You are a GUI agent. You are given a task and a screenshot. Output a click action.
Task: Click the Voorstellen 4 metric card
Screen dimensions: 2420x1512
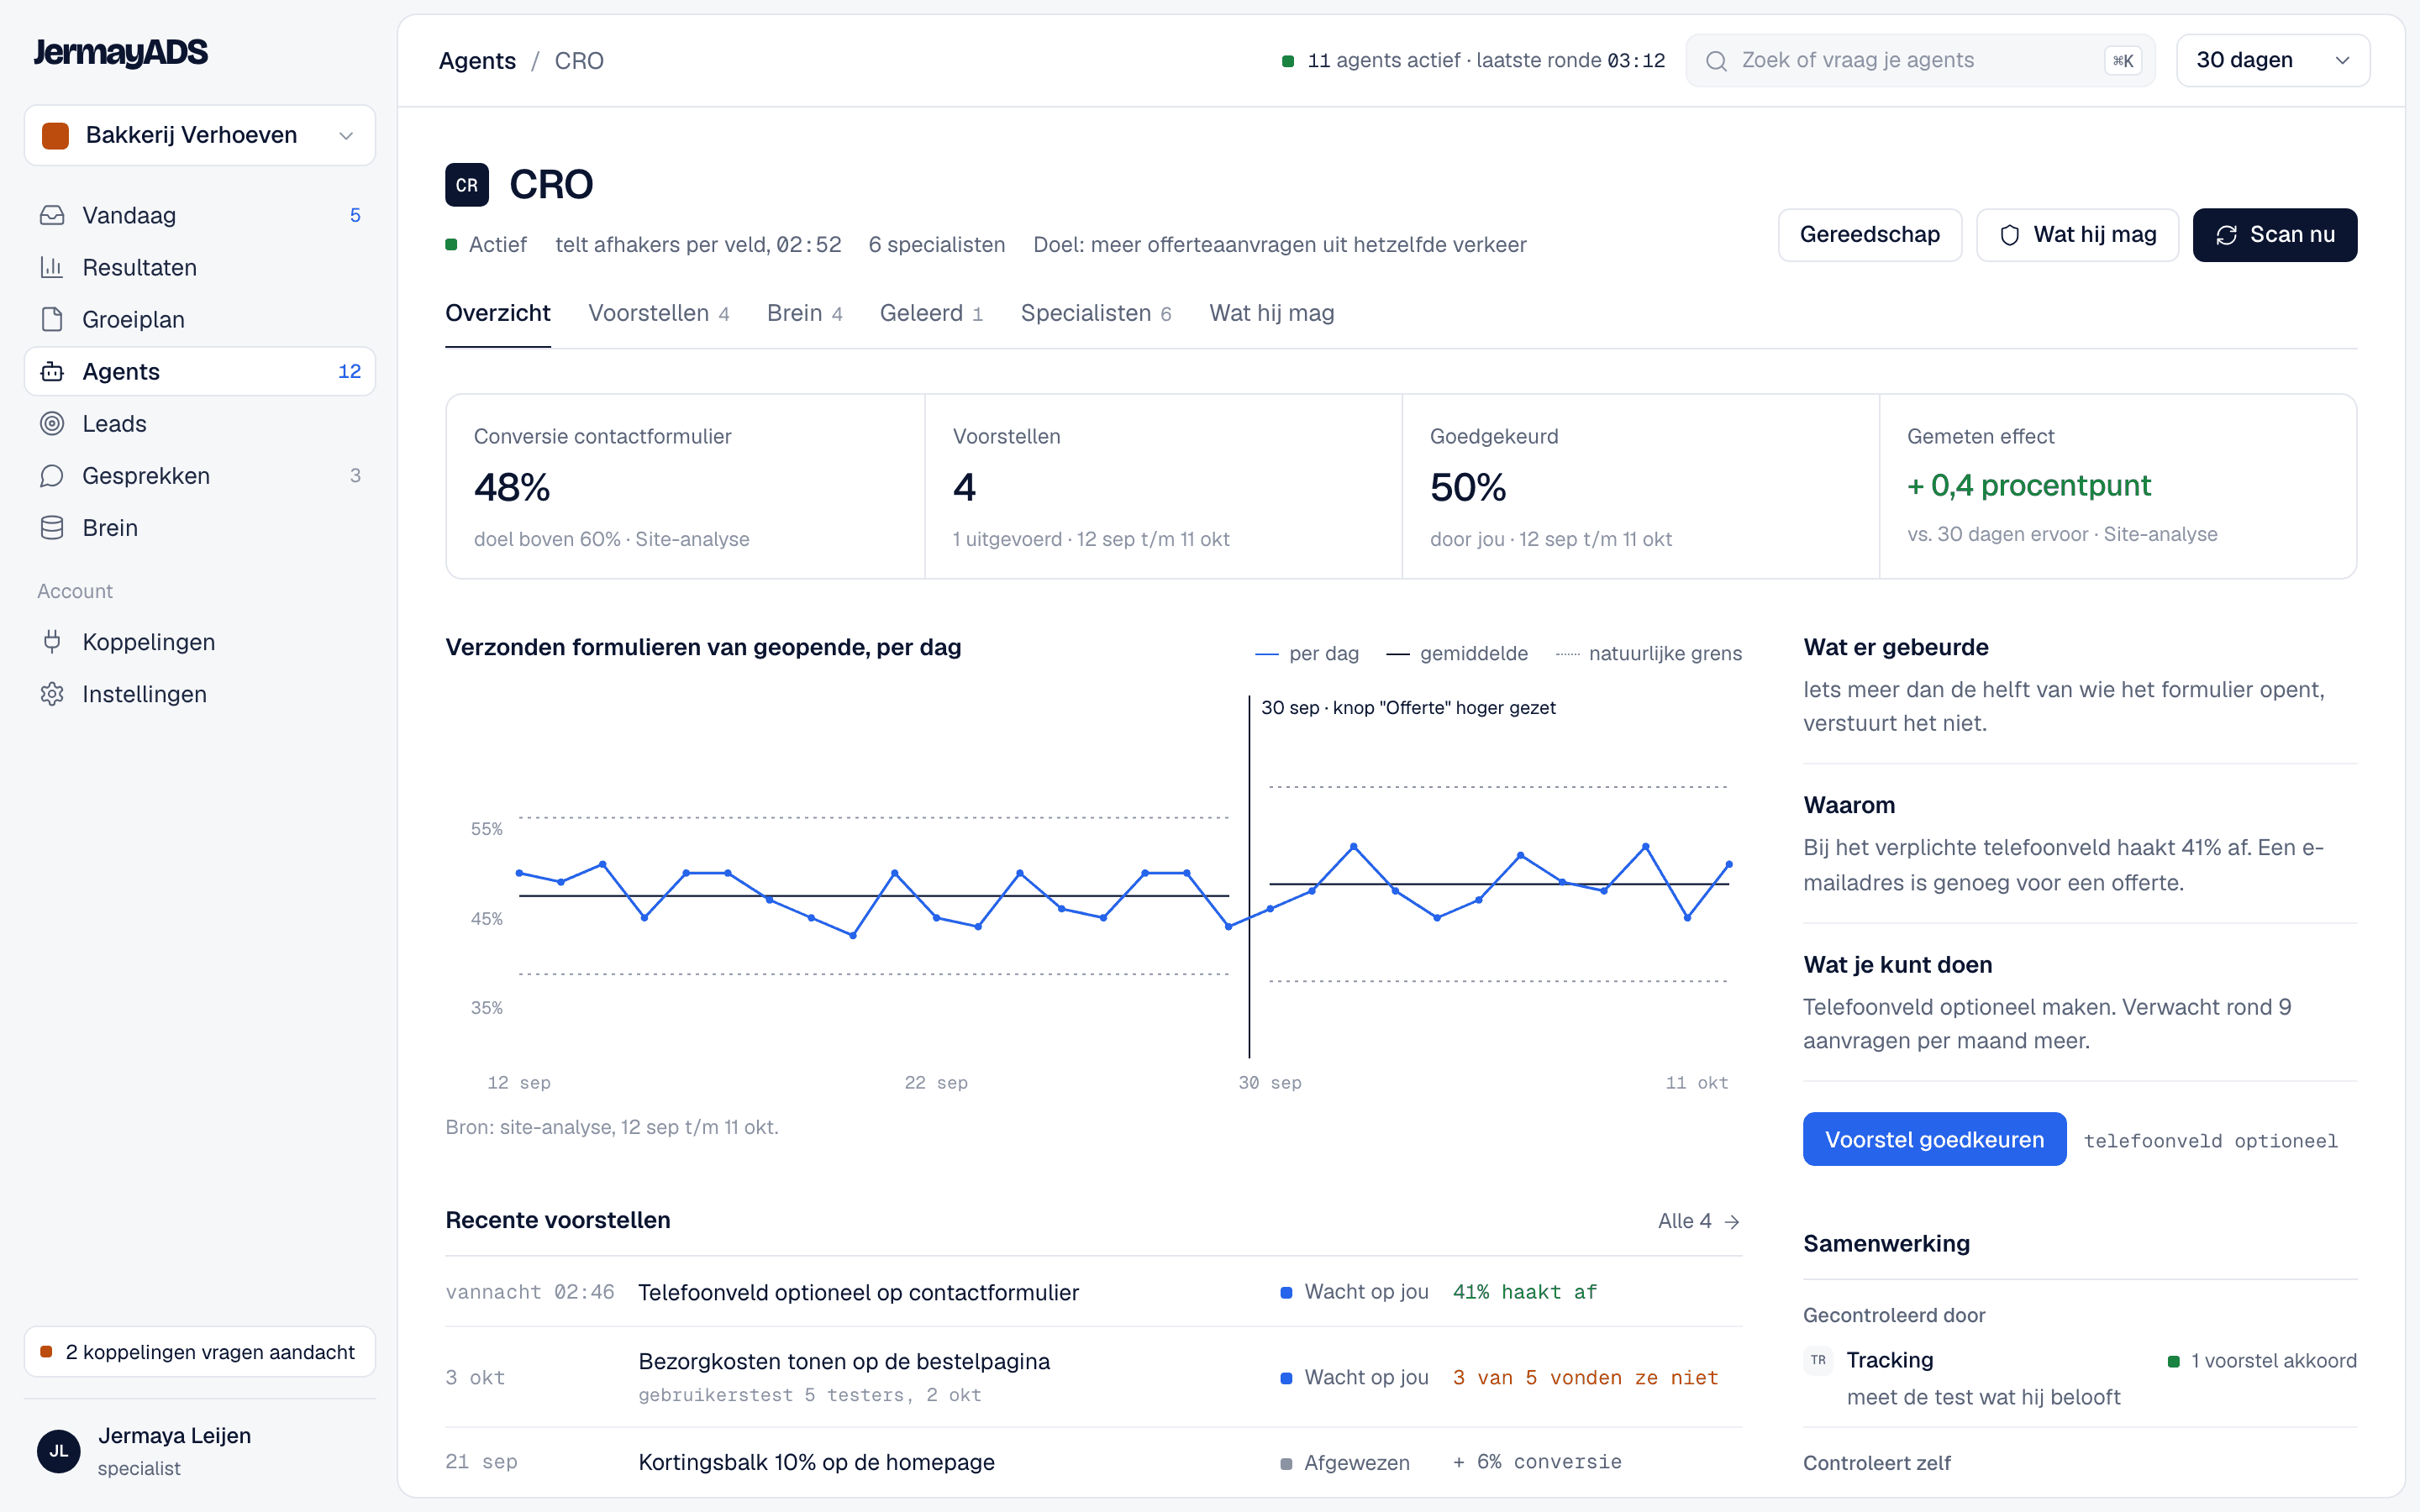point(1162,487)
